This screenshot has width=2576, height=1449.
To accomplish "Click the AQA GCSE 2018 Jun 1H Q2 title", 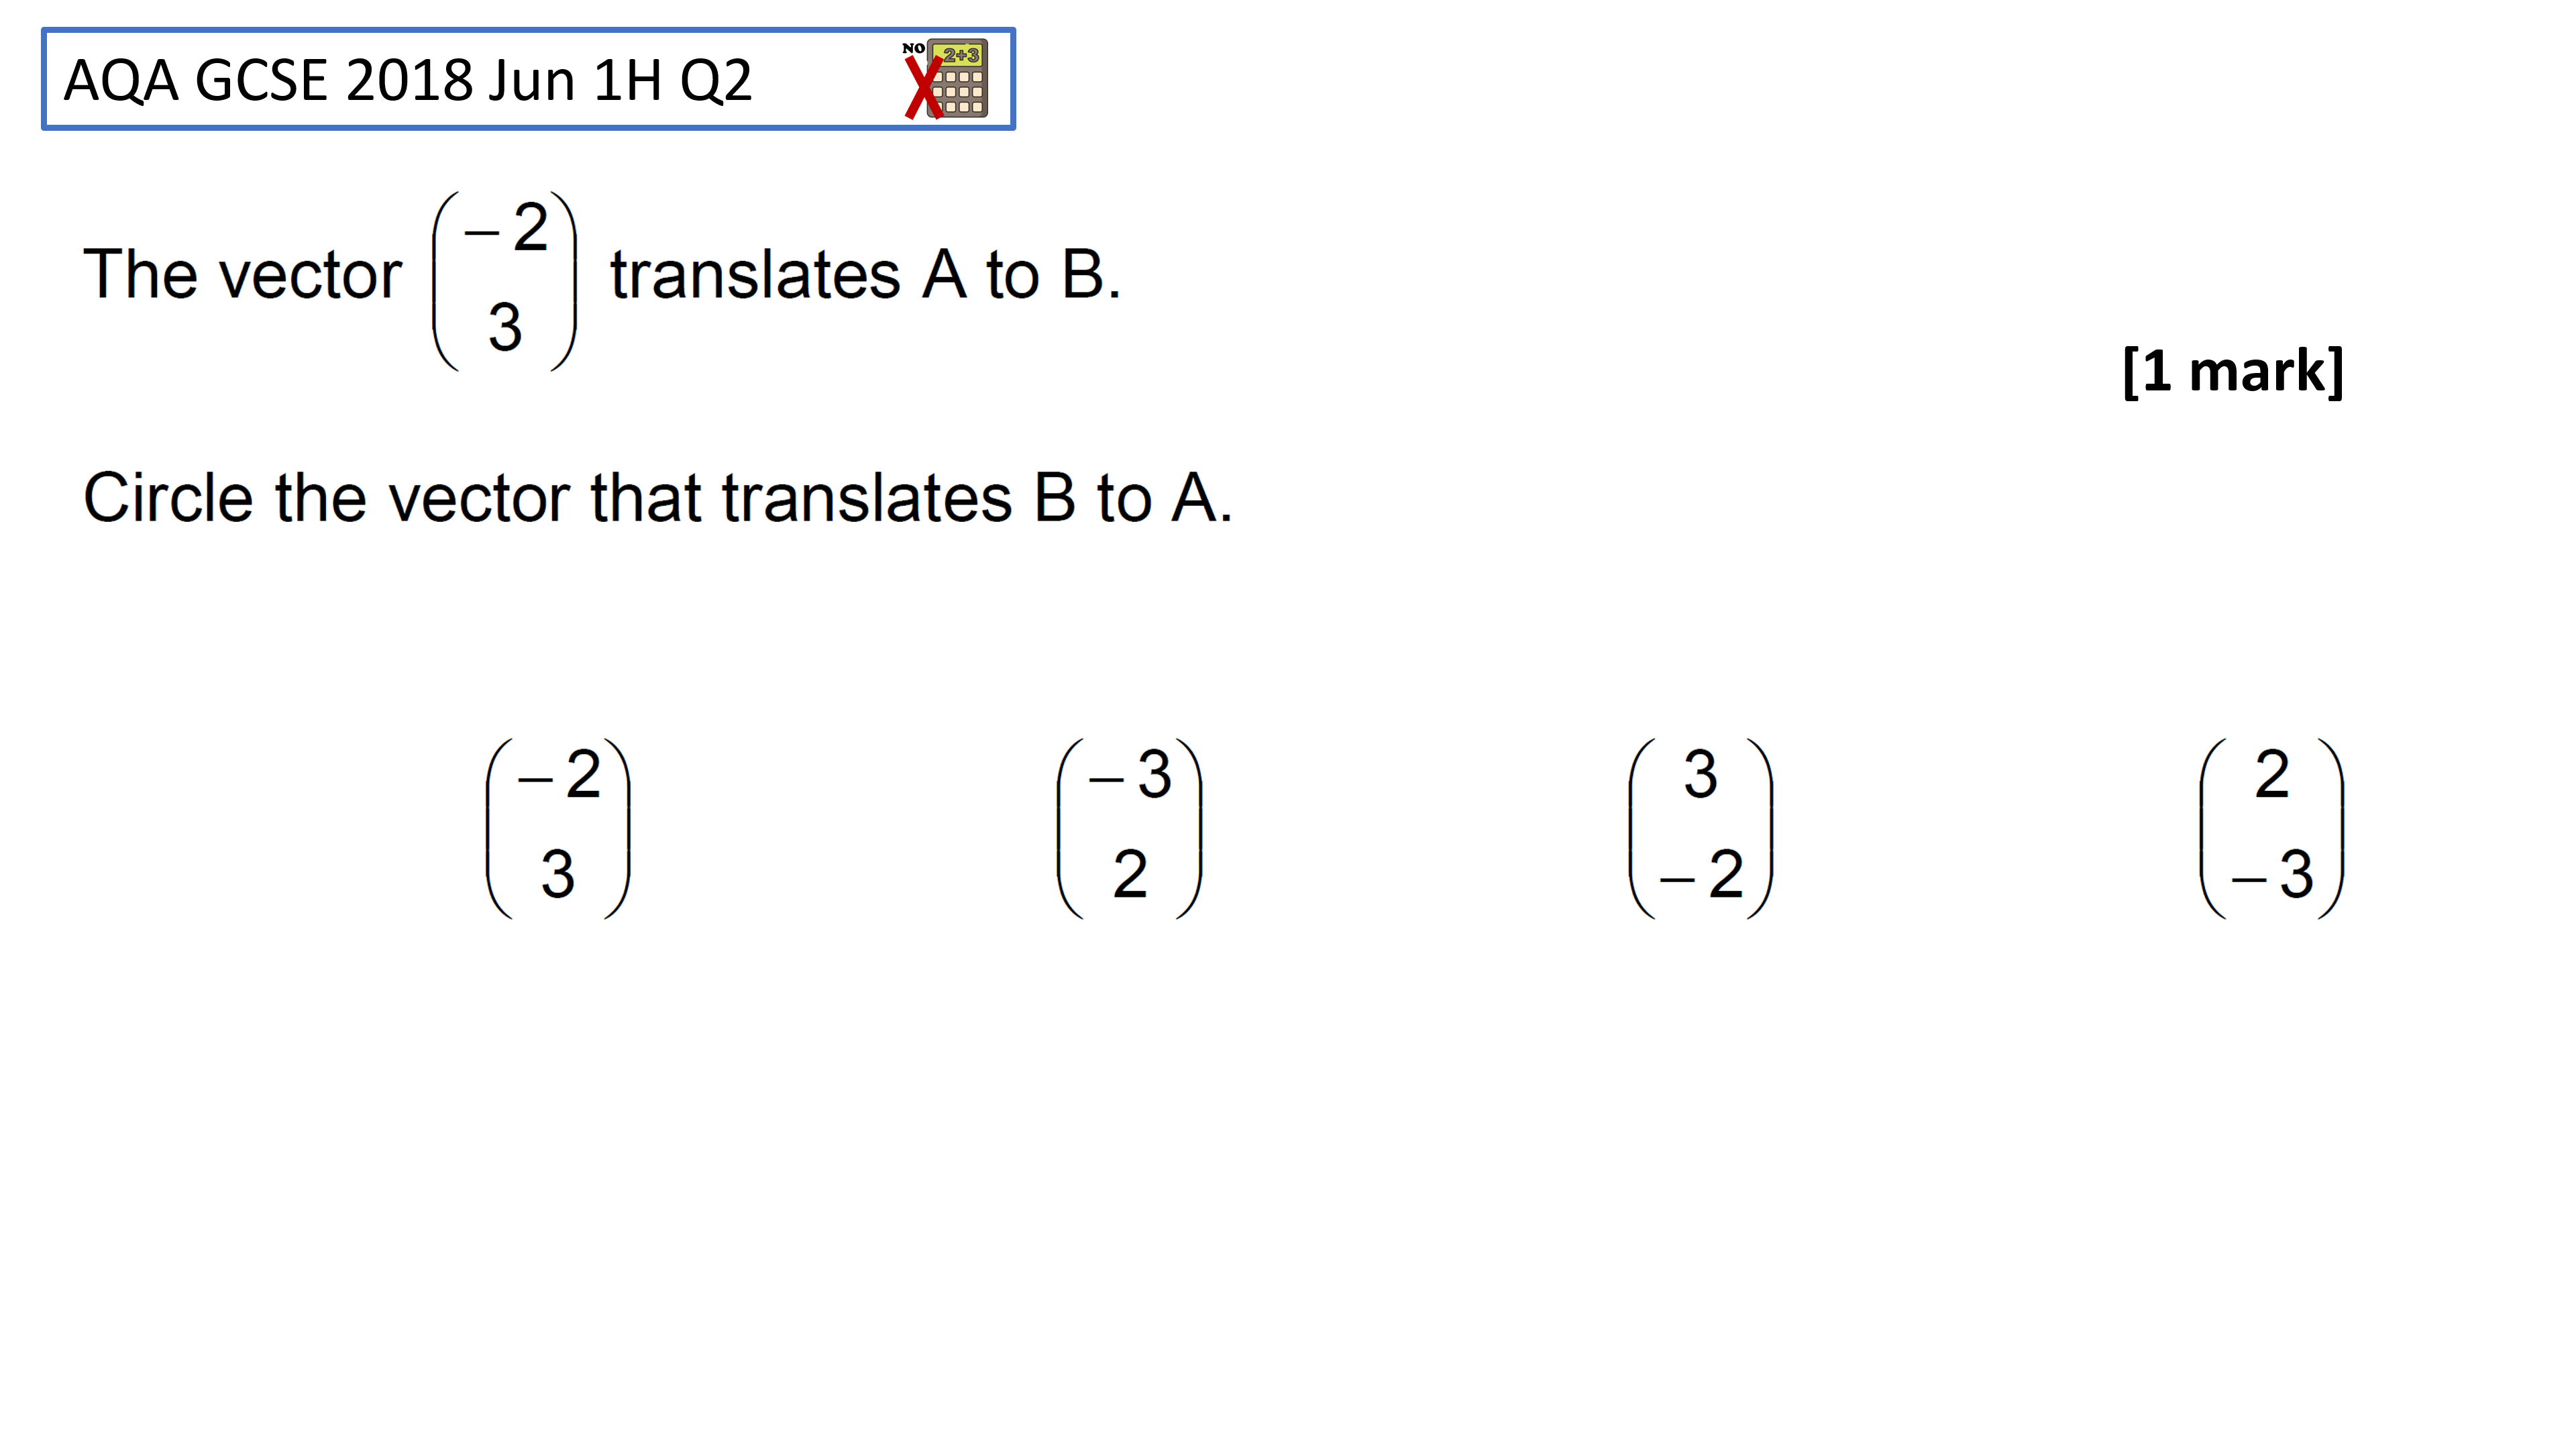I will pyautogui.click(x=407, y=80).
